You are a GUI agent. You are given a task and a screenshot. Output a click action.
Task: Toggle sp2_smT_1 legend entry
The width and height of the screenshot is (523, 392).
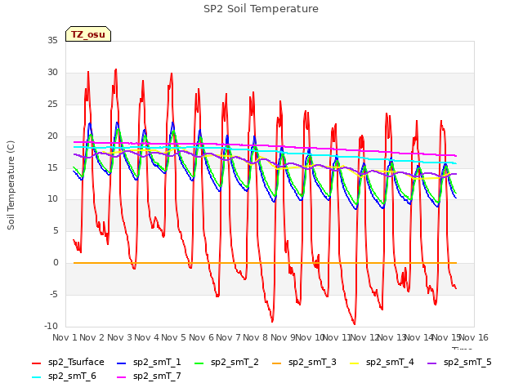tap(149, 363)
